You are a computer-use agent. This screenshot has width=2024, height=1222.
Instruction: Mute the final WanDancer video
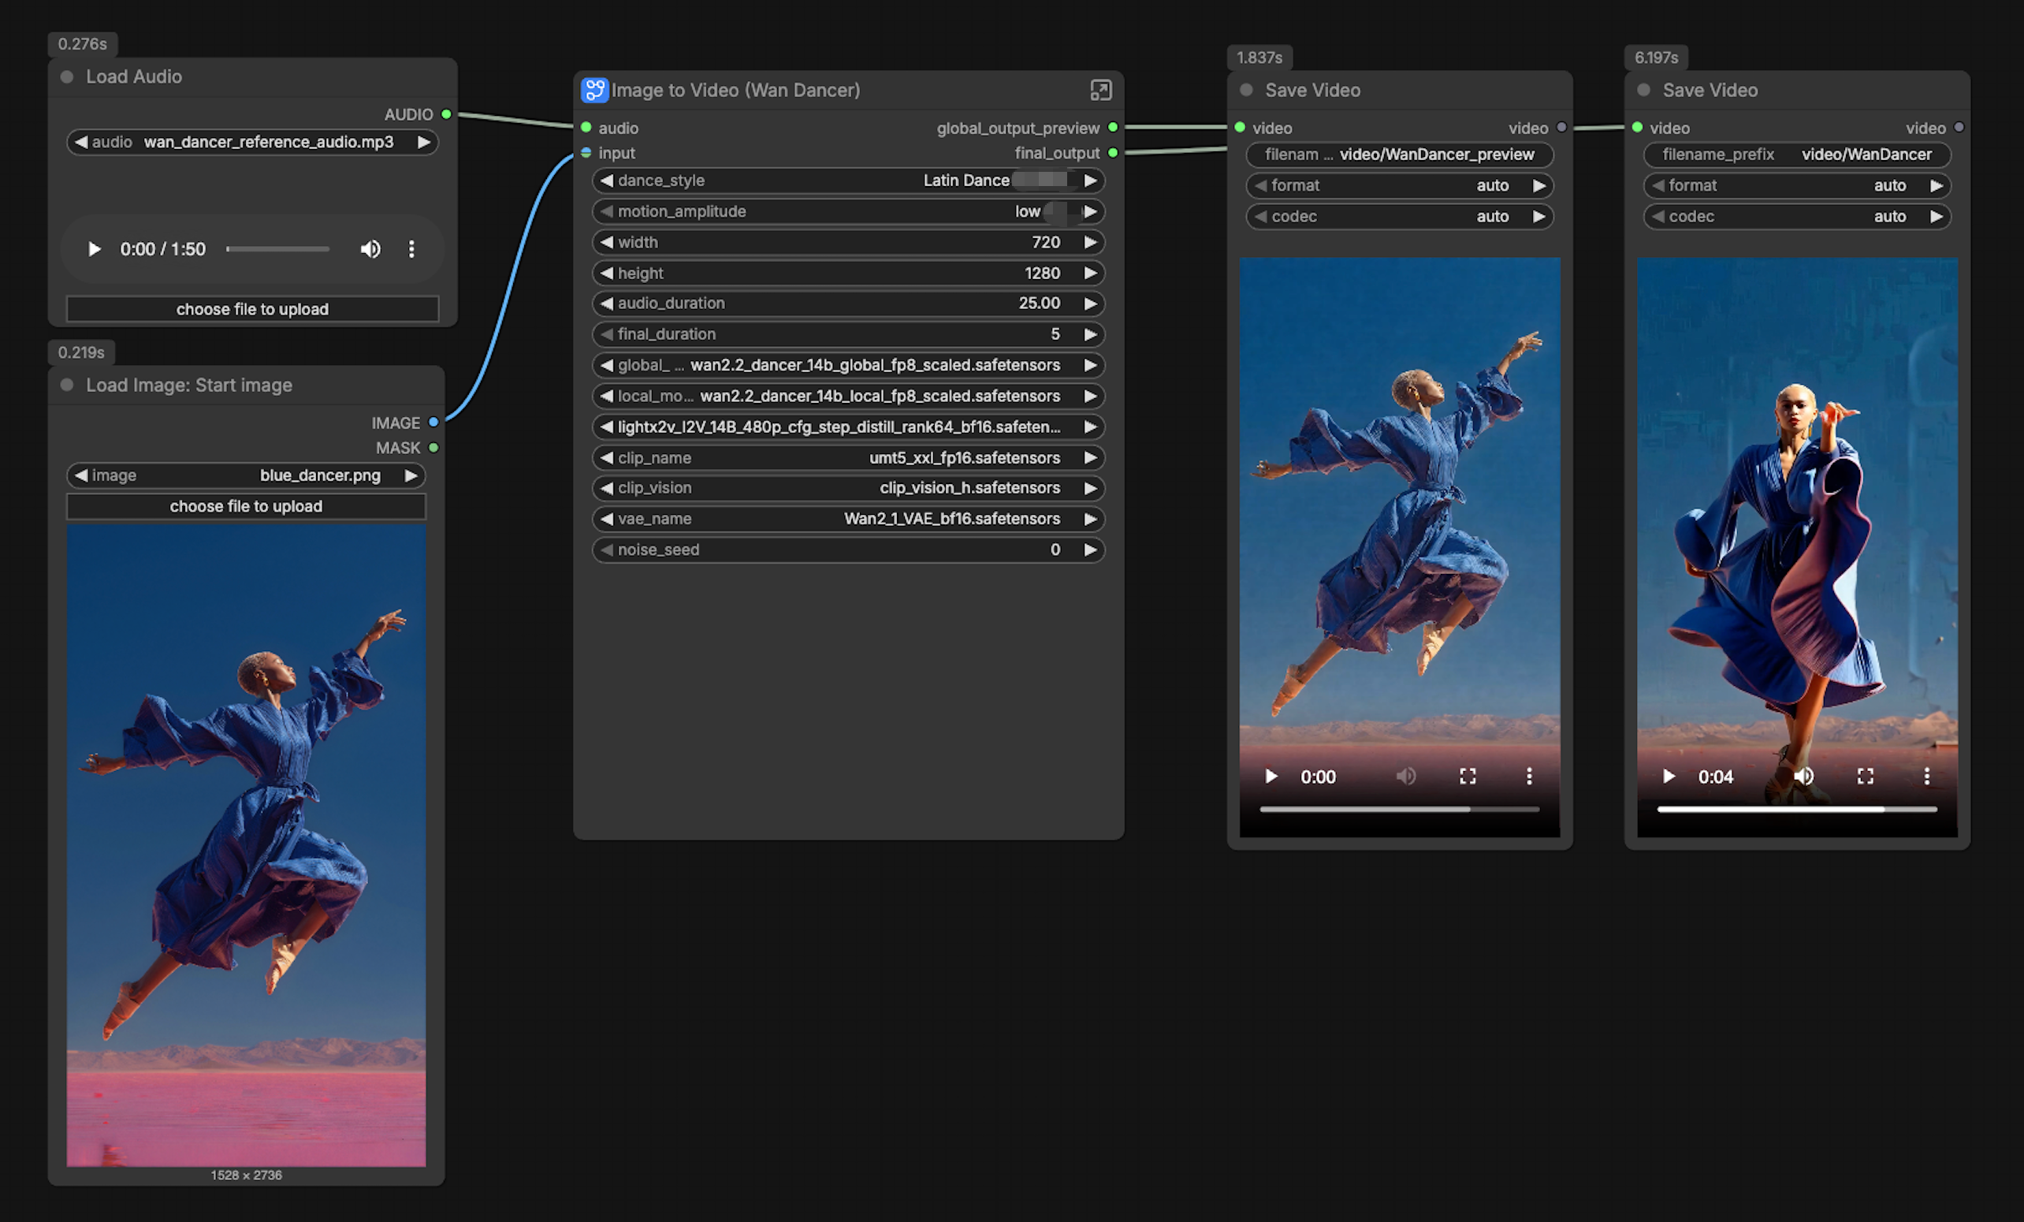pyautogui.click(x=1804, y=777)
